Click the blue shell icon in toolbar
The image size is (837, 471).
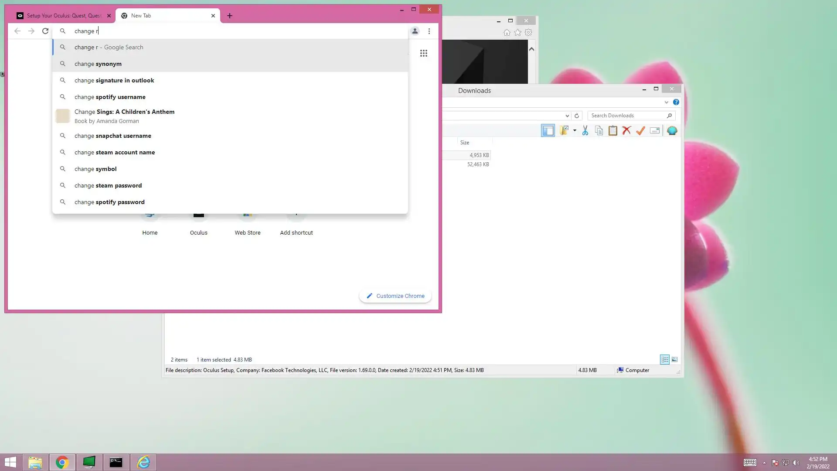tap(672, 130)
